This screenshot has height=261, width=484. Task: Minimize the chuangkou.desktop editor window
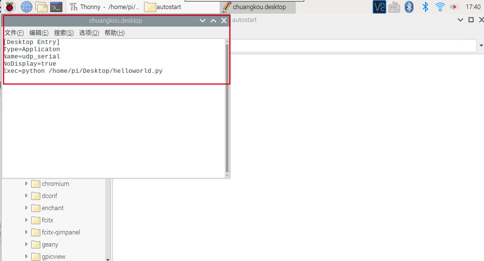coord(203,20)
